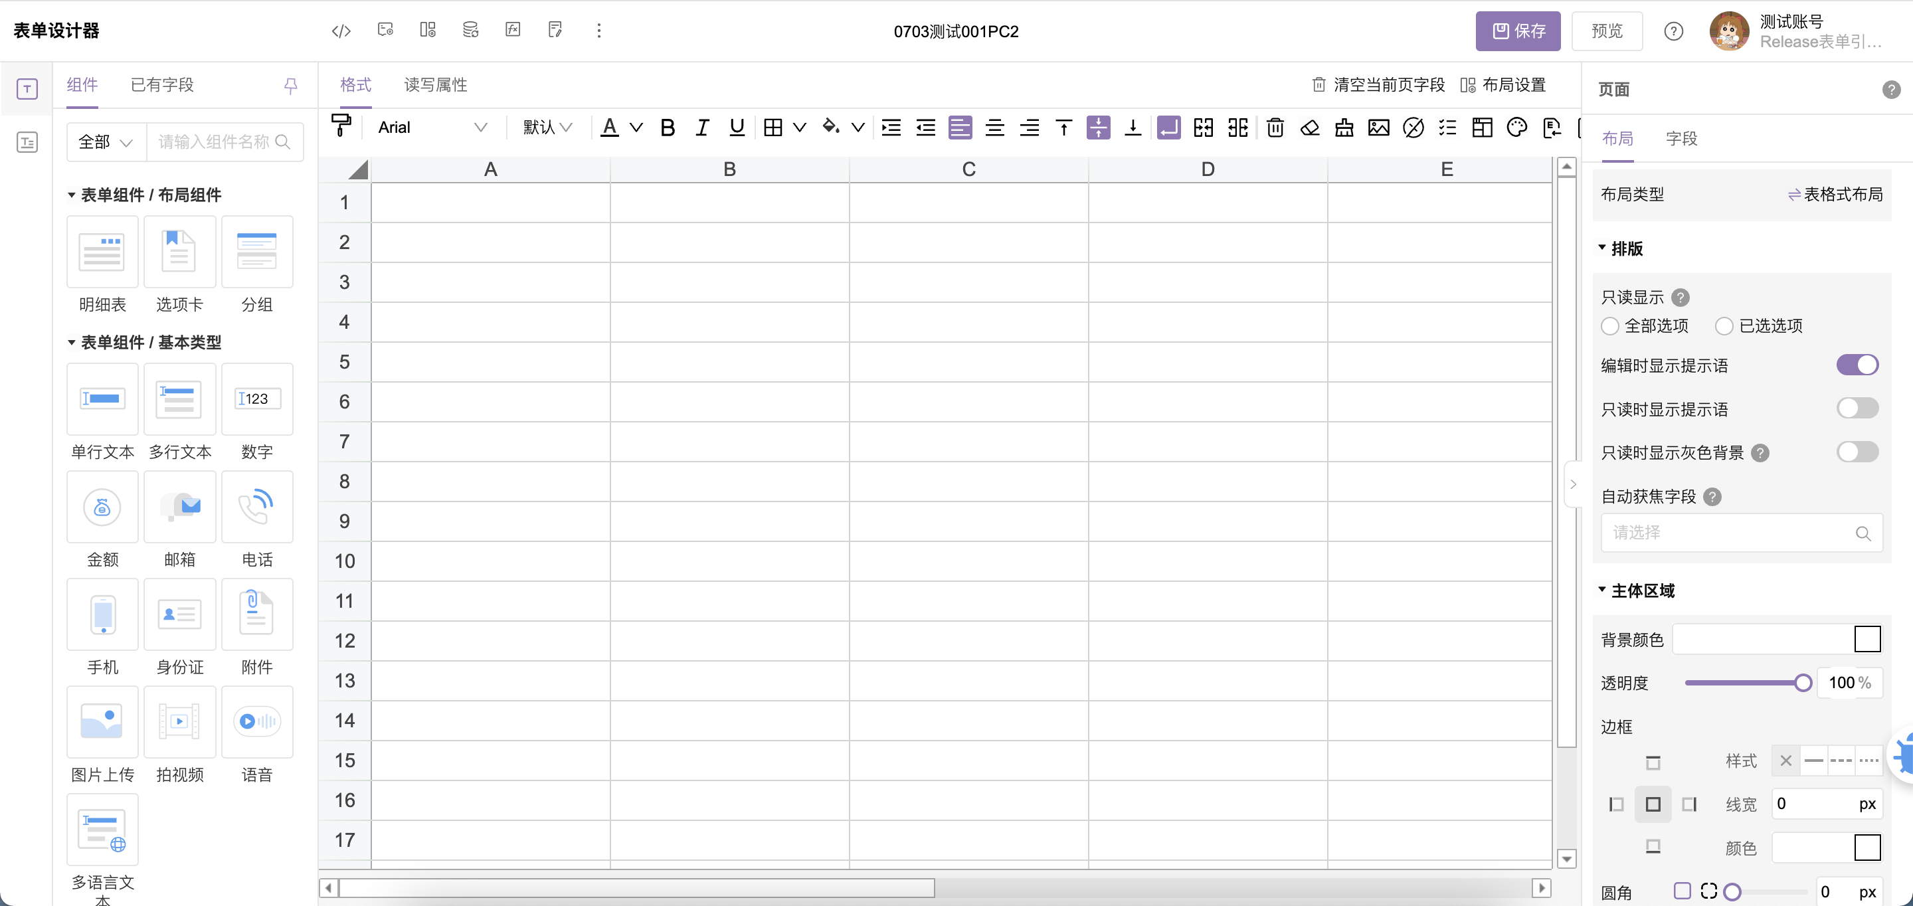Screen dimensions: 1913x906
Task: Select the top border toggle
Action: click(1653, 762)
